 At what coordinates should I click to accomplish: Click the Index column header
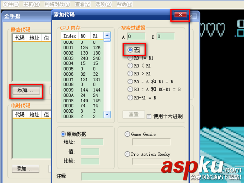point(70,36)
